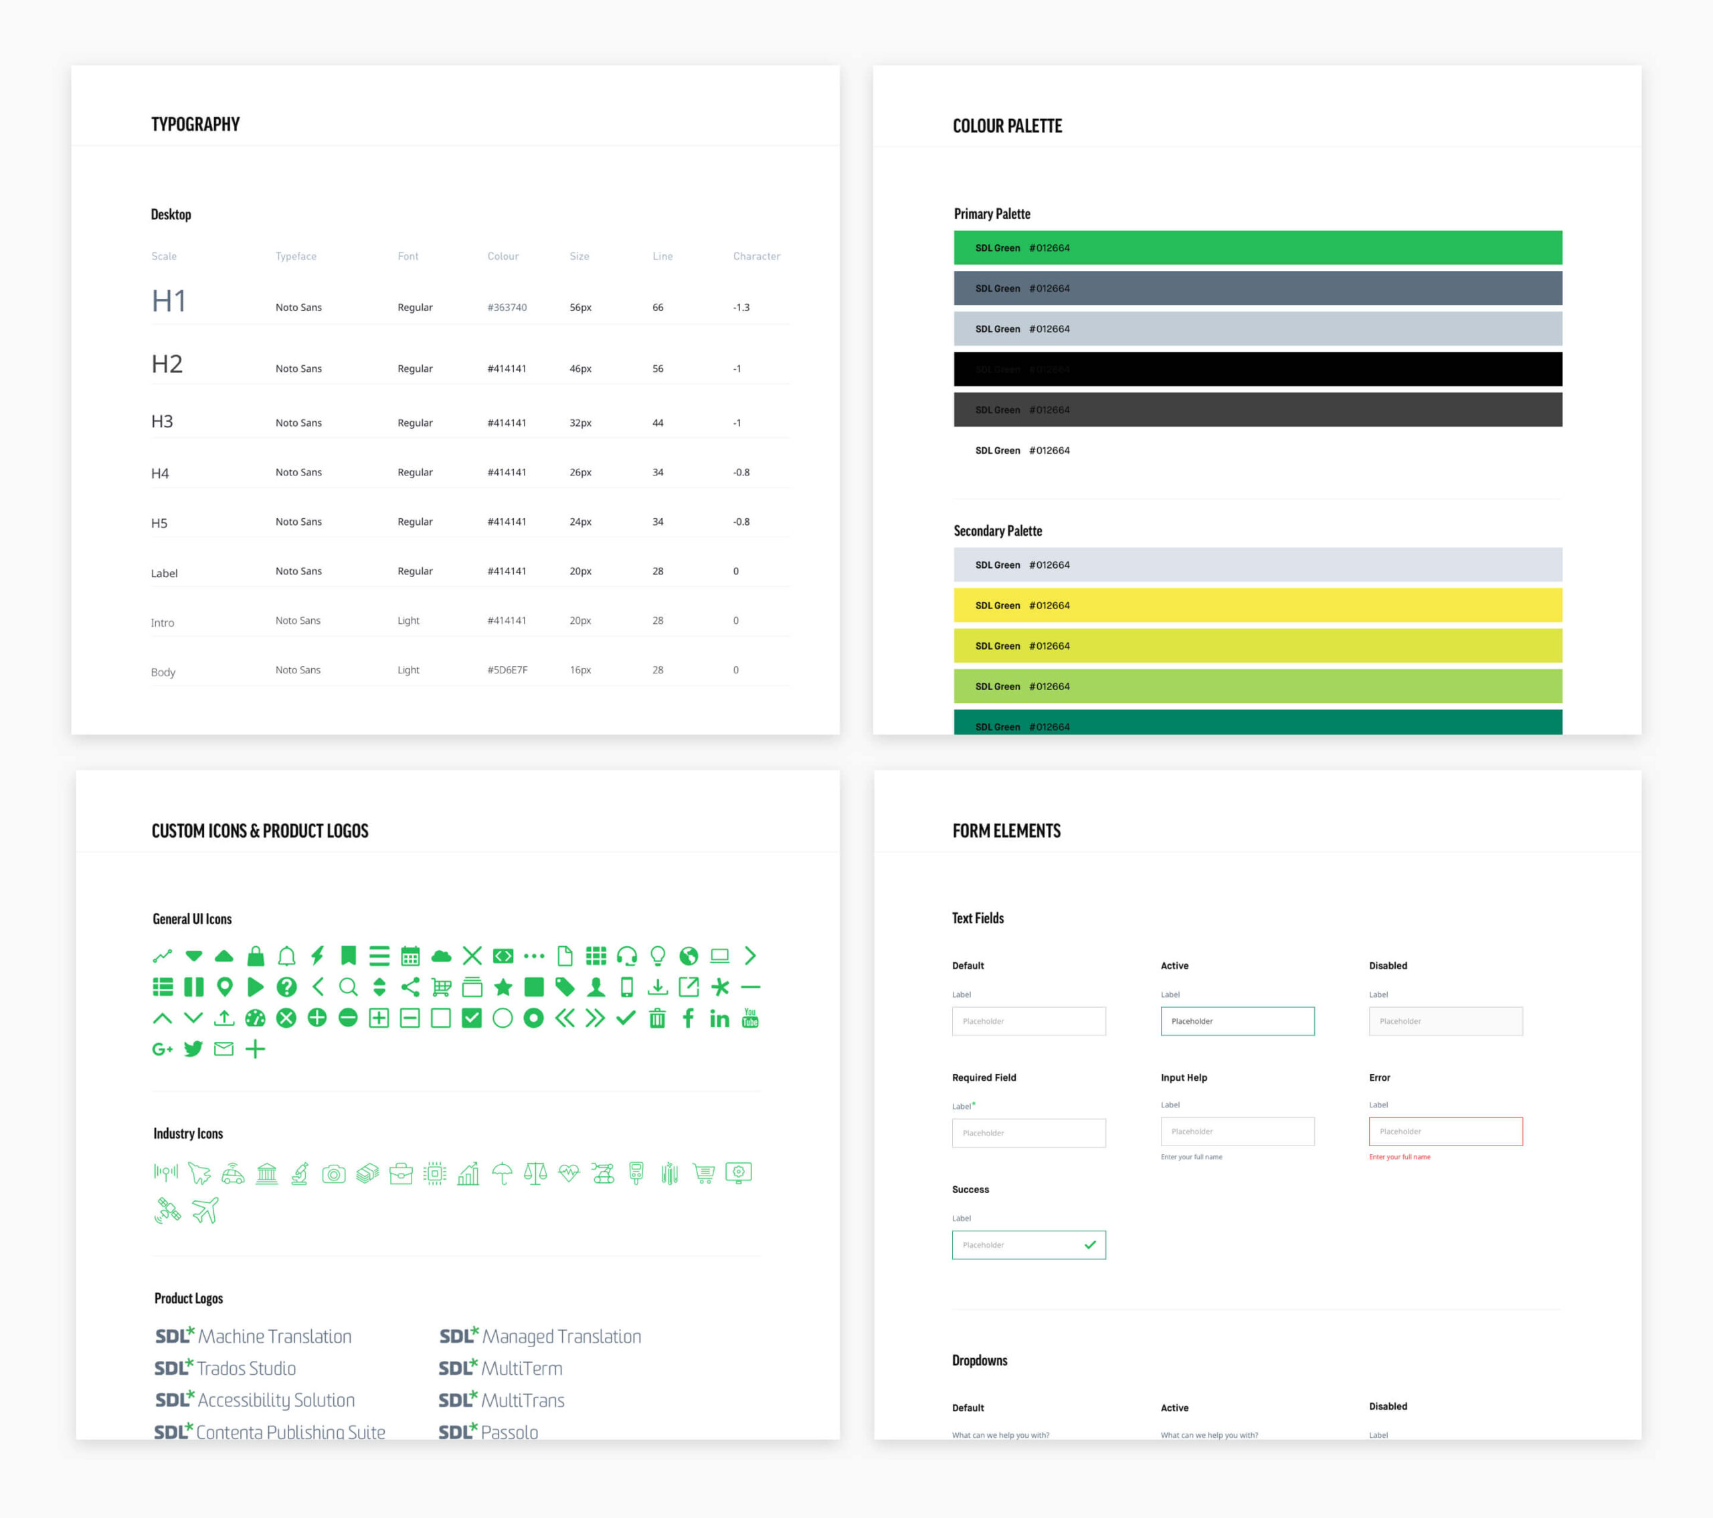Click the code brackets icon

(503, 956)
